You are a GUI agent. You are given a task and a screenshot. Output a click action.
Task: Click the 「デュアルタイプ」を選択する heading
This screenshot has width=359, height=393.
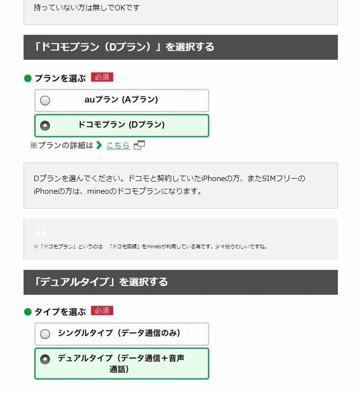coord(101,282)
